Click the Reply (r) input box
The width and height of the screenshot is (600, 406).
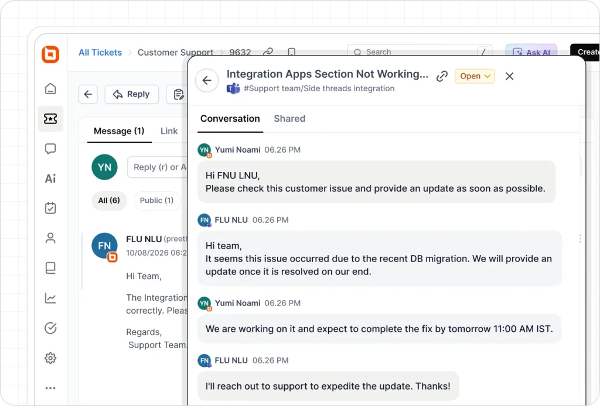point(157,167)
